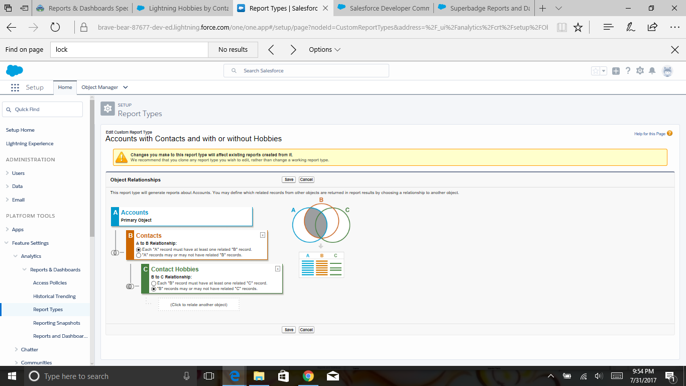The image size is (686, 386).
Task: Click the favorites star icon in Salesforce header
Action: tap(596, 71)
